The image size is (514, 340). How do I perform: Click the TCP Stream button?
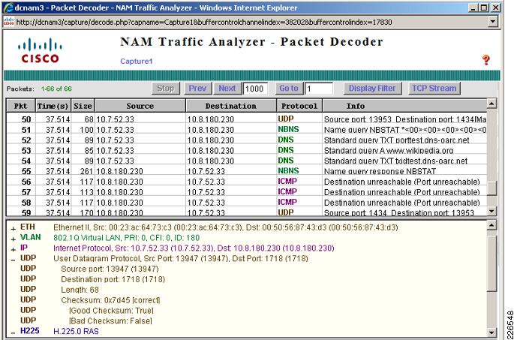[x=434, y=89]
